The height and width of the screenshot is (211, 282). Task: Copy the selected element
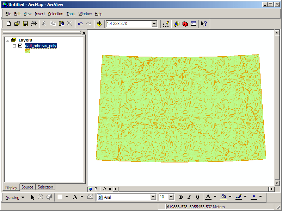[53, 24]
